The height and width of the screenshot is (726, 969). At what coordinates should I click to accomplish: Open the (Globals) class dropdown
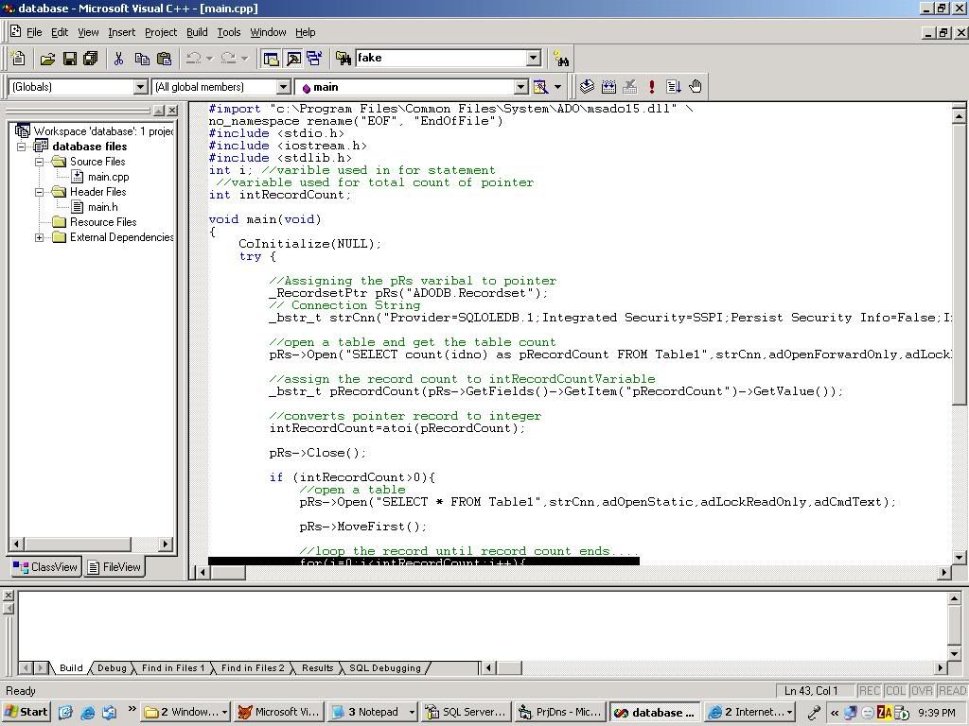pyautogui.click(x=141, y=87)
